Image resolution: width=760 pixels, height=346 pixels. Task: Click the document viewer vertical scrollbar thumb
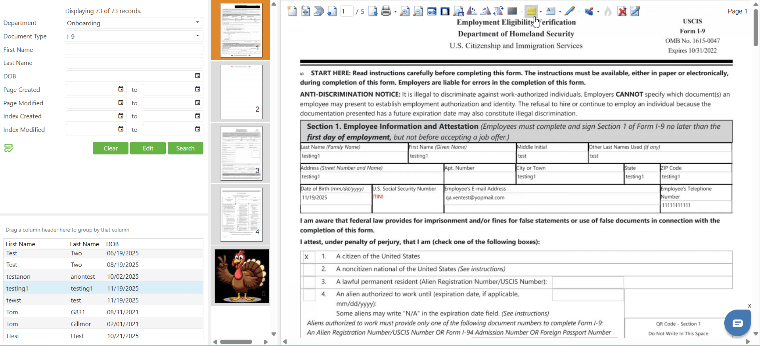click(756, 28)
